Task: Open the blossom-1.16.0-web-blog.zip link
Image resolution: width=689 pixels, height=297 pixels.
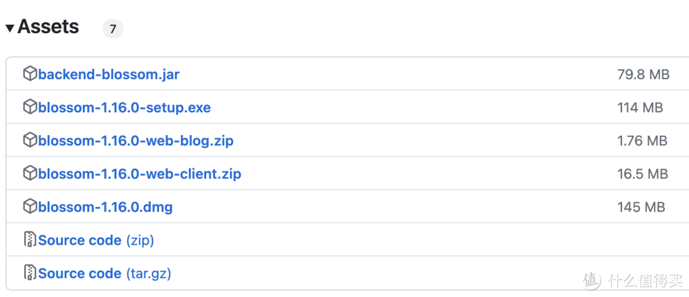Action: tap(136, 141)
